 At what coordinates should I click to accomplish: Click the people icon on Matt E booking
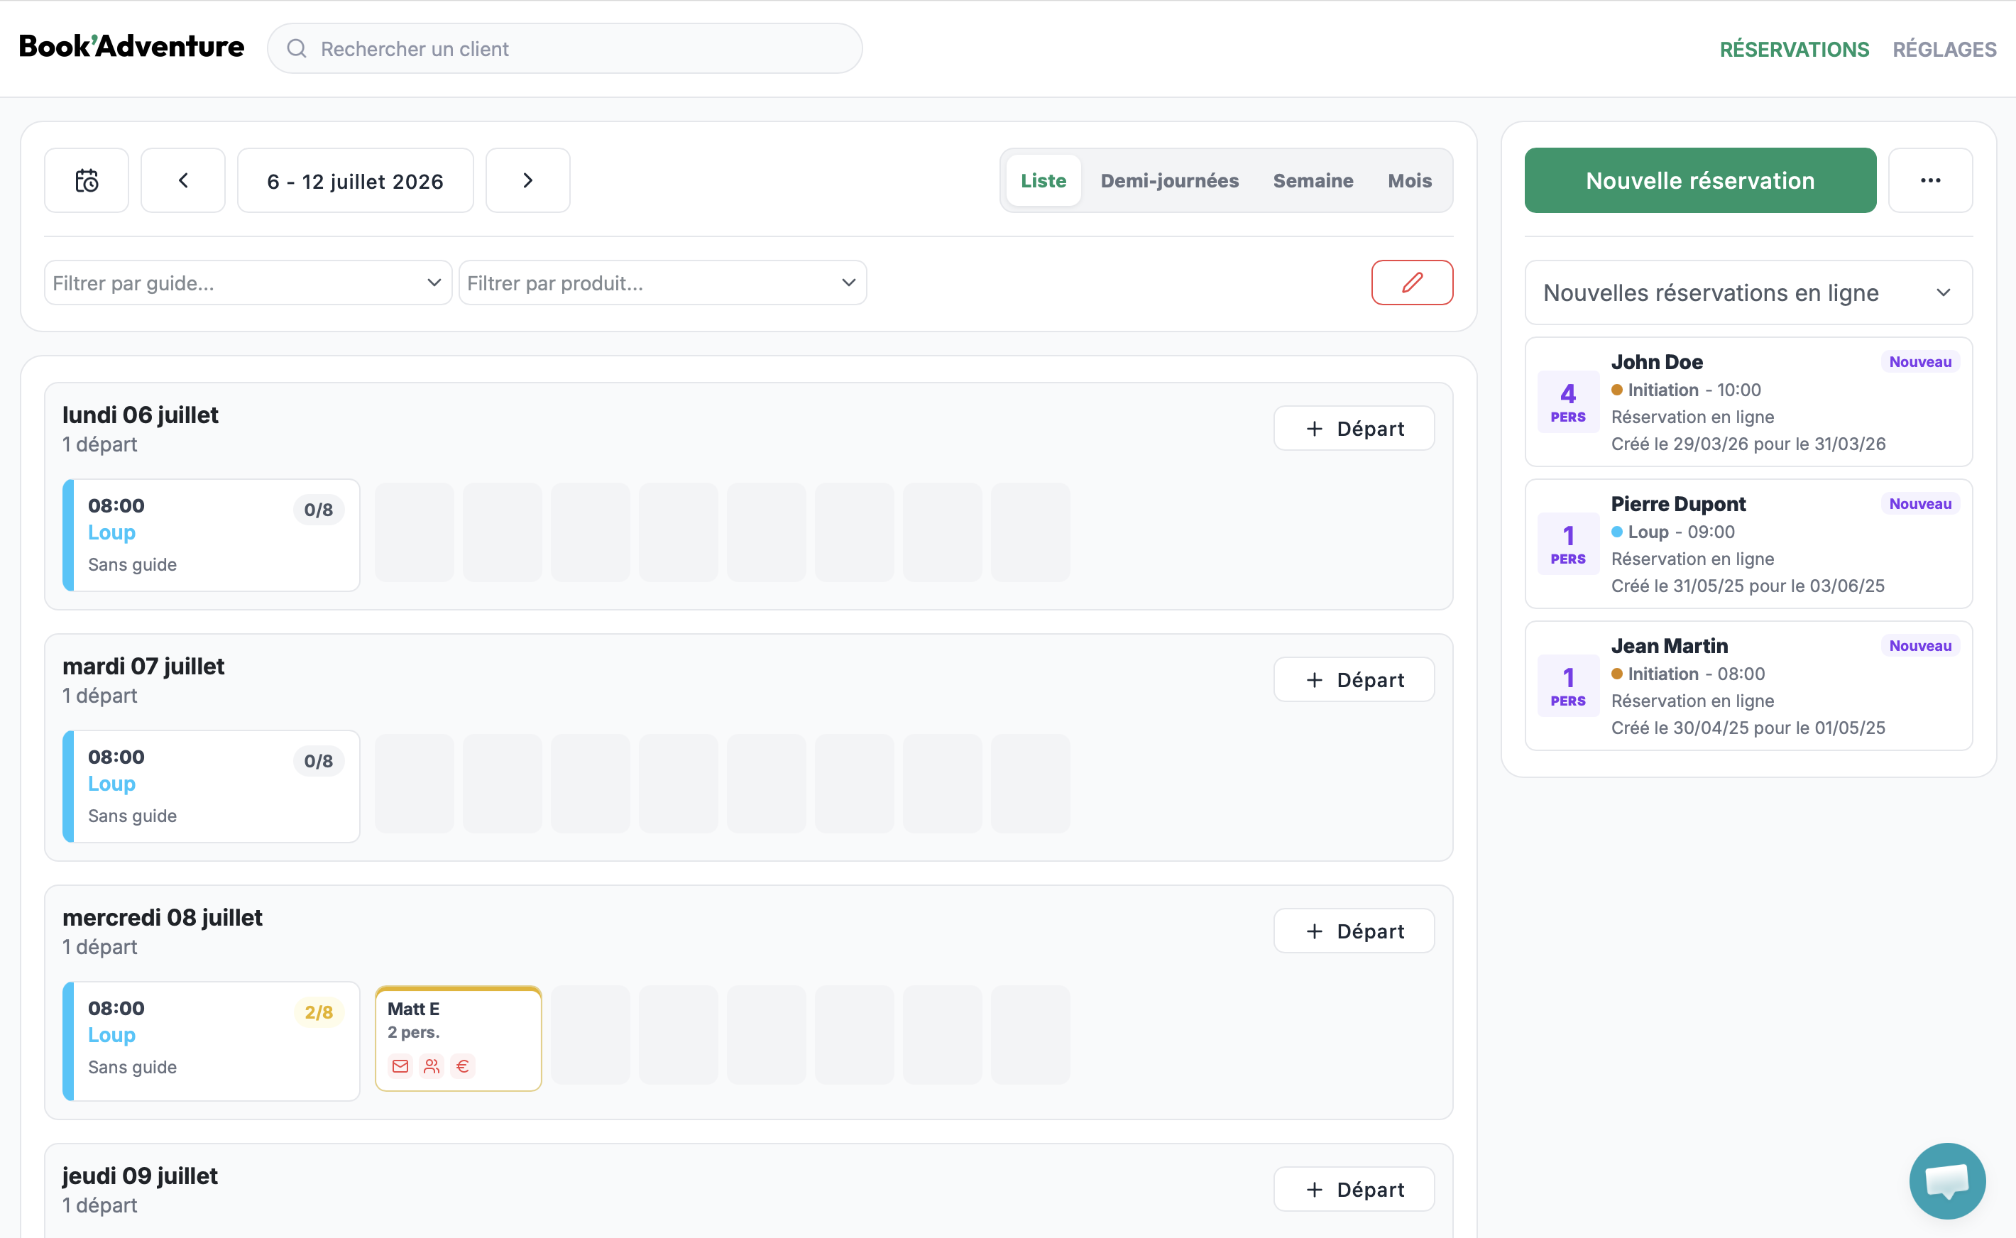[432, 1066]
